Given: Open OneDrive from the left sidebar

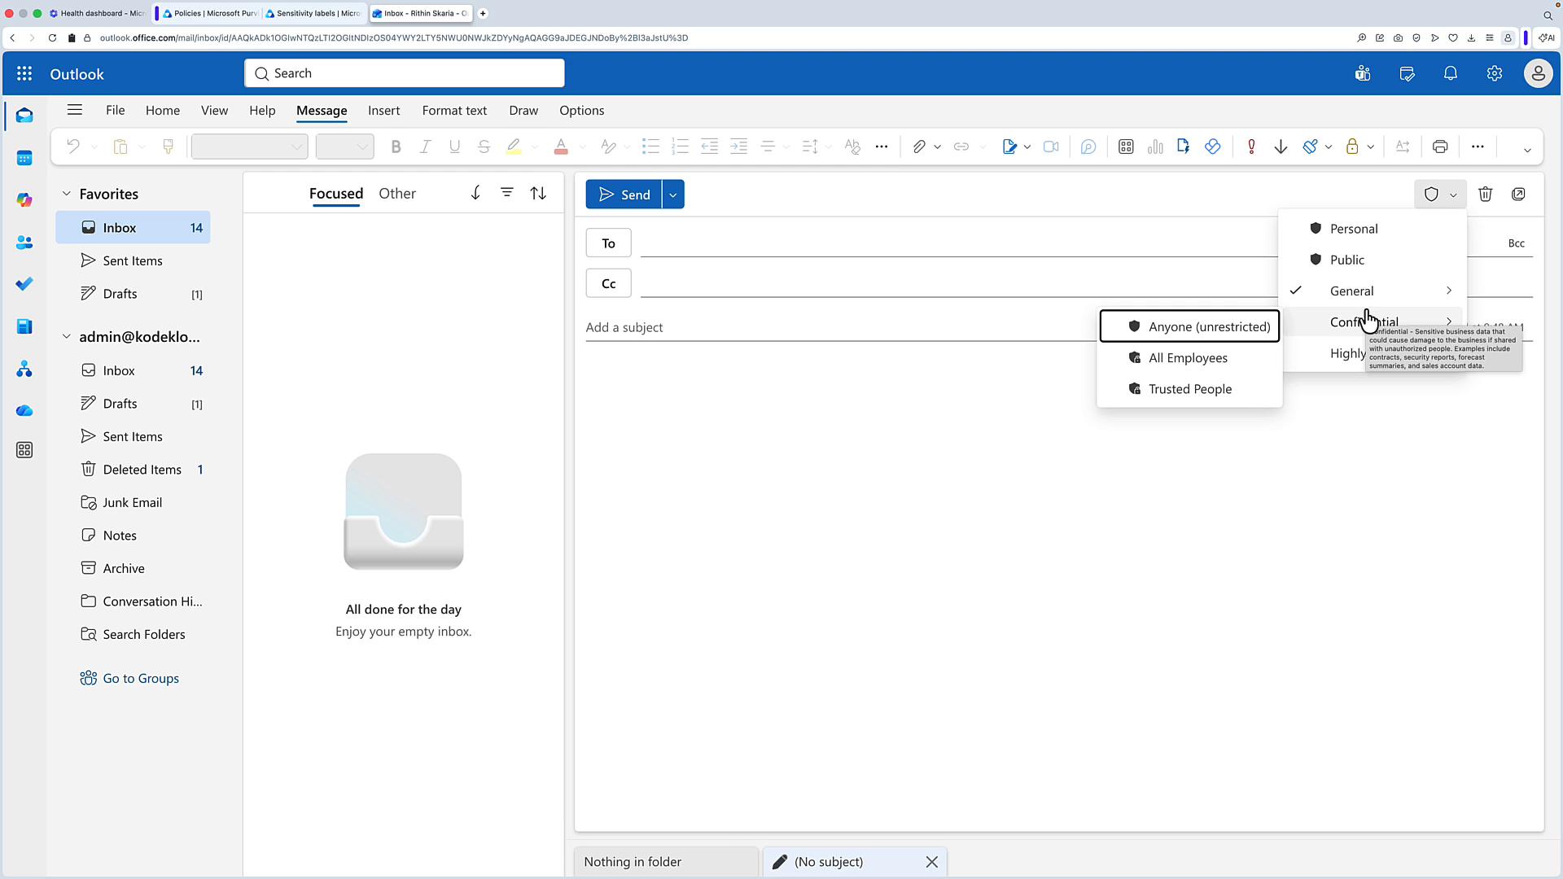Looking at the screenshot, I should click(24, 410).
